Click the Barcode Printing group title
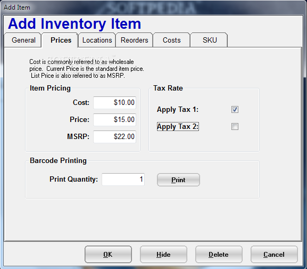Screen dimensions: 307x269 tap(58, 160)
